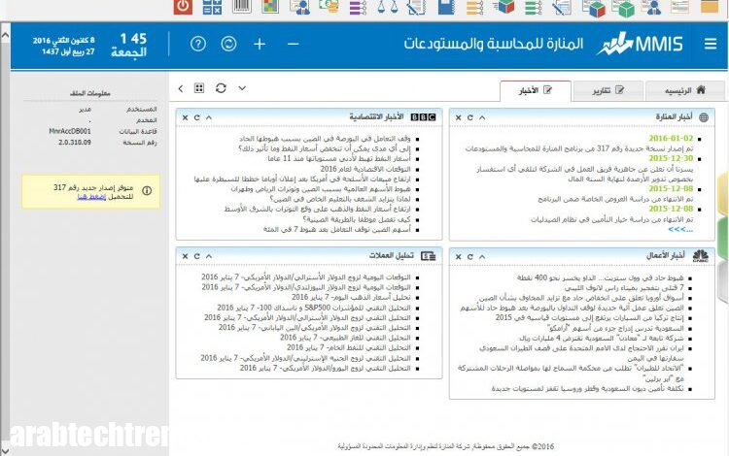Refresh the أخبار المنارة panel
Image resolution: width=729 pixels, height=456 pixels.
[470, 117]
